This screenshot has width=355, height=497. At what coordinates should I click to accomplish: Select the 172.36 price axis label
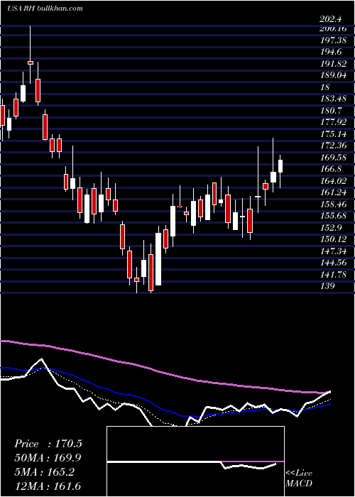tap(332, 146)
